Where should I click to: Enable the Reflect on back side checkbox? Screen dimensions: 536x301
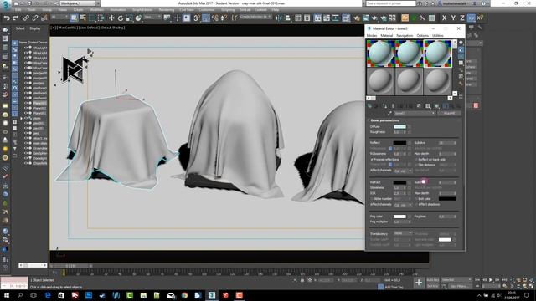pos(417,160)
